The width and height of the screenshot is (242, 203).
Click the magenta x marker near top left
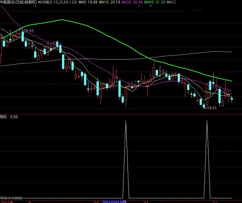pos(35,6)
